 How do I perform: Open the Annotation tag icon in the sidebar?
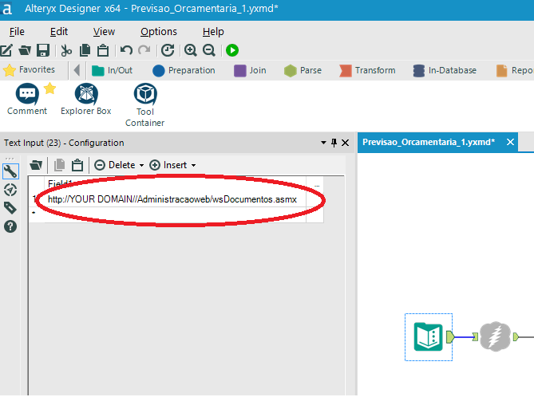pos(10,208)
